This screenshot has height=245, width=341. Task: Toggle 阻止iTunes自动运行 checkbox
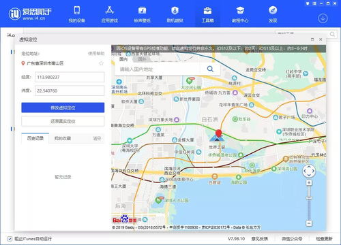(x=10, y=239)
